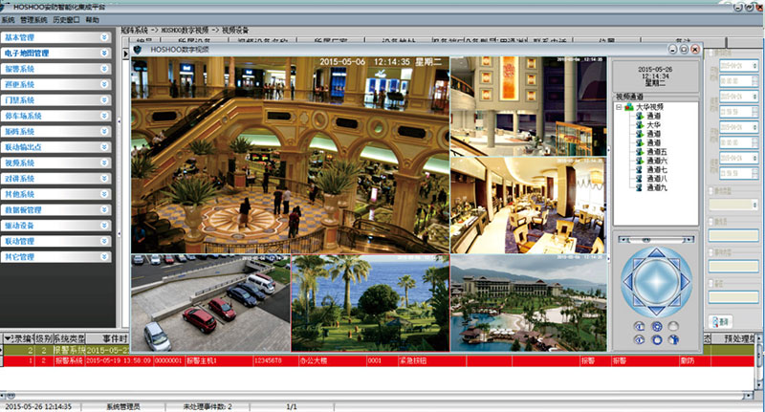Viewport: 765px width, 412px height.
Task: Expand the 基本管理 sidebar section
Action: point(104,37)
